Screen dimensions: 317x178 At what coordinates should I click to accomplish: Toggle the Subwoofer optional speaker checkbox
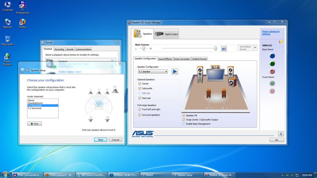click(x=139, y=88)
